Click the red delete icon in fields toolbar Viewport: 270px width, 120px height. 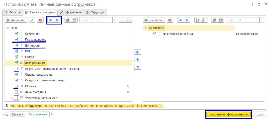click(40, 20)
